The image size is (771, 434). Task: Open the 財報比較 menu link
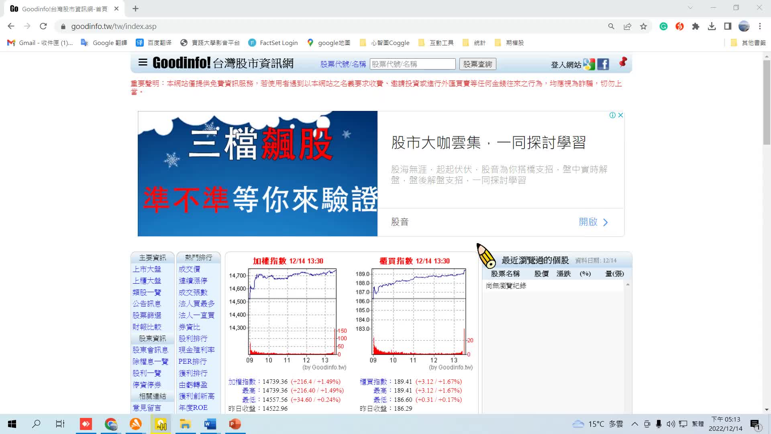tap(147, 327)
